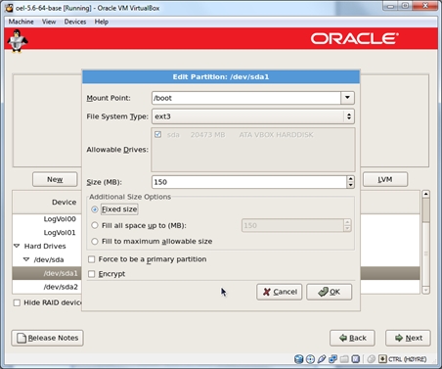
Task: Click into the Mount Point /boot field
Action: [x=246, y=98]
